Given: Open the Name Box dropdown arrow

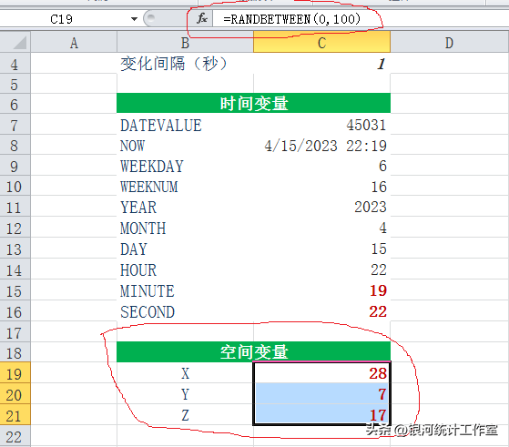Looking at the screenshot, I should click(x=134, y=19).
